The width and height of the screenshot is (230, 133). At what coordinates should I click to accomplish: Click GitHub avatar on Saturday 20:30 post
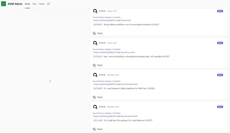[x=95, y=107]
